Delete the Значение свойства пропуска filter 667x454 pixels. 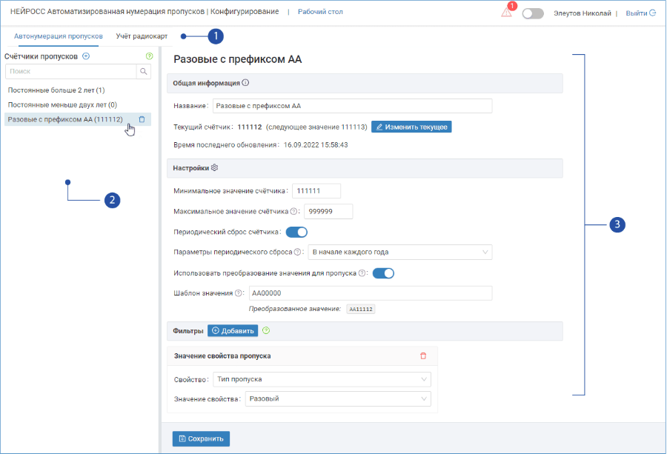423,355
